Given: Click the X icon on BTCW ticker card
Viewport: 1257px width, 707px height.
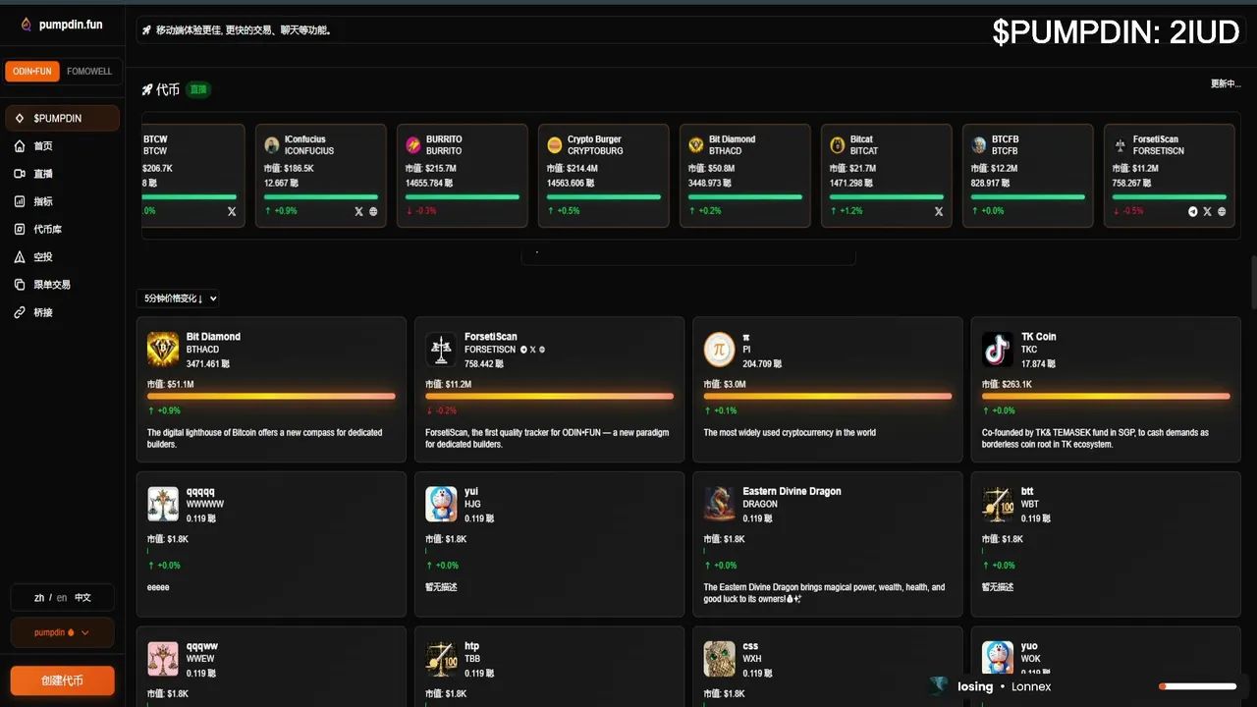Looking at the screenshot, I should click(232, 211).
